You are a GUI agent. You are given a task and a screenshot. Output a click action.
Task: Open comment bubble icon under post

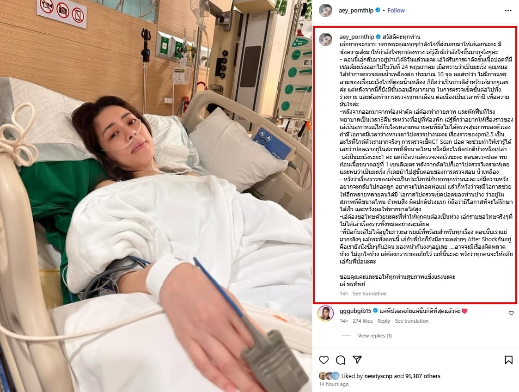[340, 360]
